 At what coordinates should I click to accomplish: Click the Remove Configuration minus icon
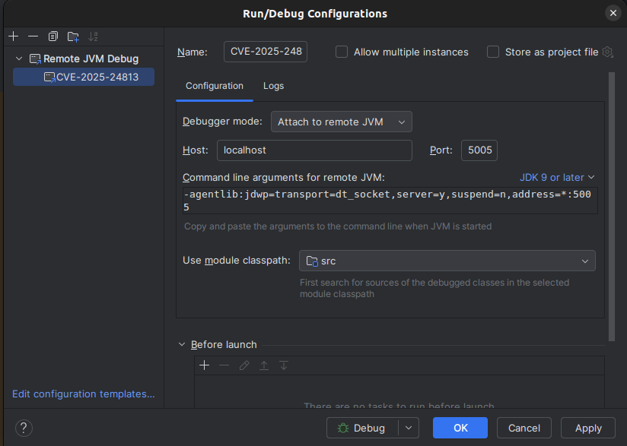33,36
